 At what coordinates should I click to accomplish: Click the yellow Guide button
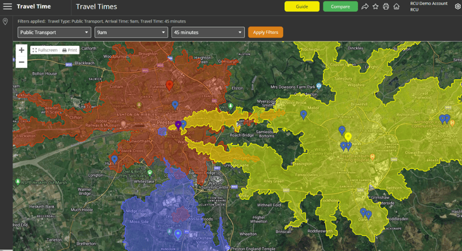pyautogui.click(x=301, y=7)
